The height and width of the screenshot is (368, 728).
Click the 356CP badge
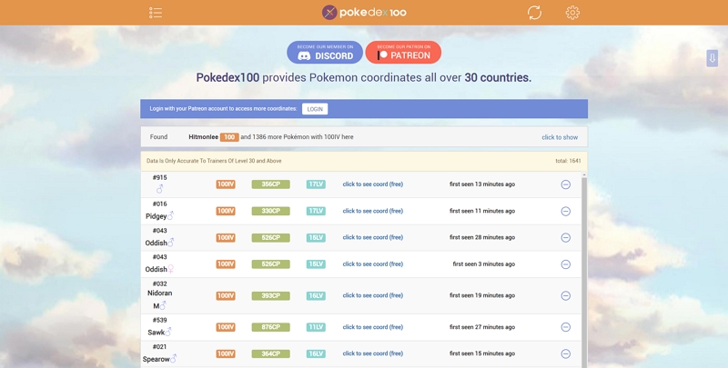(x=270, y=184)
